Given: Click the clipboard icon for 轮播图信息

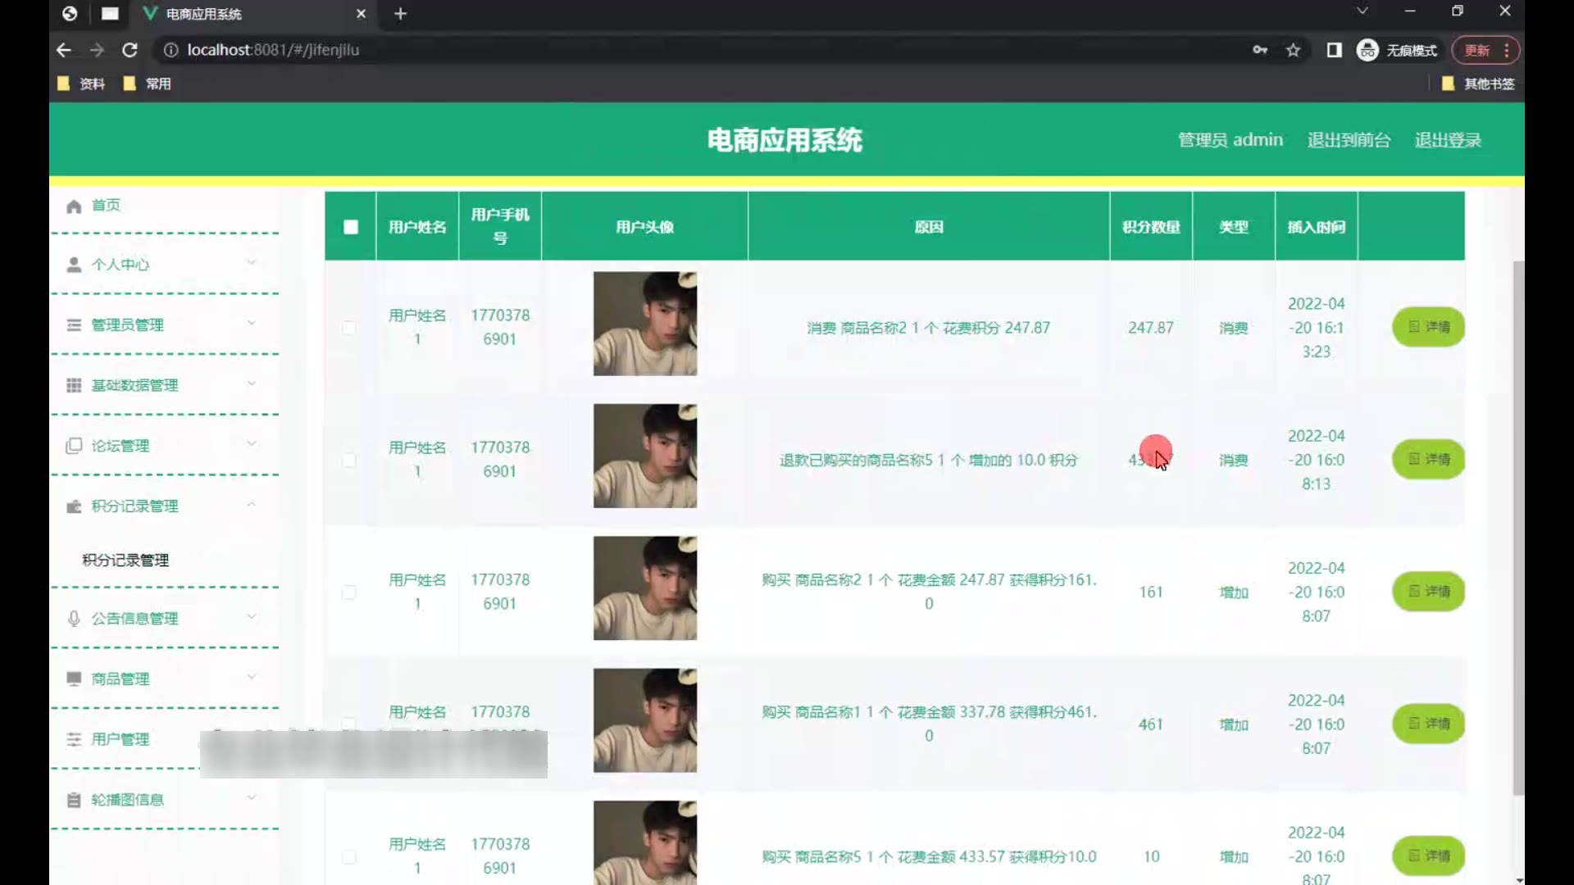Looking at the screenshot, I should coord(74,800).
